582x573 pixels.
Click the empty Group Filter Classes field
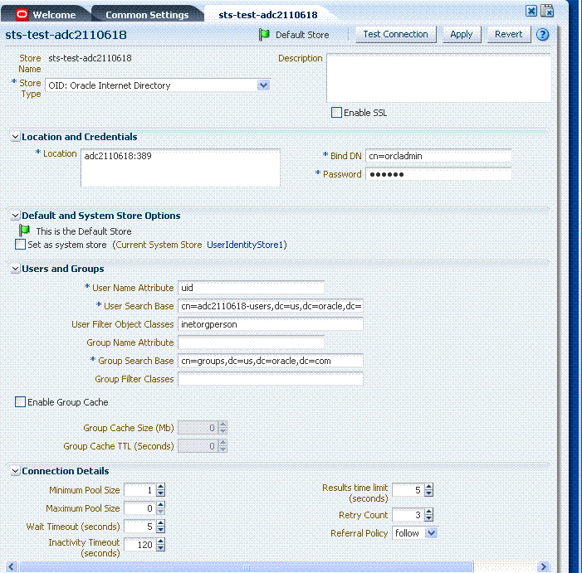271,379
